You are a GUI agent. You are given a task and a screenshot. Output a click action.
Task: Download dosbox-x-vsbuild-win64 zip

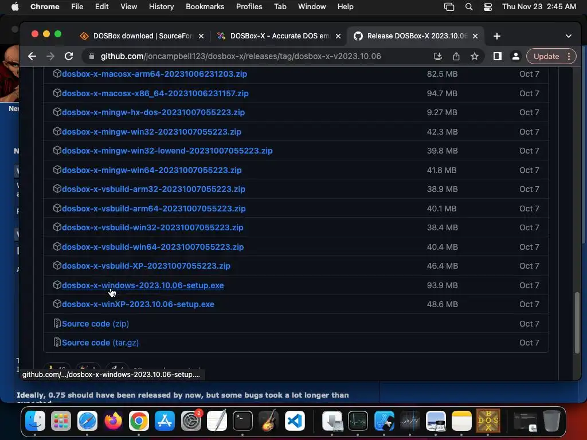coord(152,247)
